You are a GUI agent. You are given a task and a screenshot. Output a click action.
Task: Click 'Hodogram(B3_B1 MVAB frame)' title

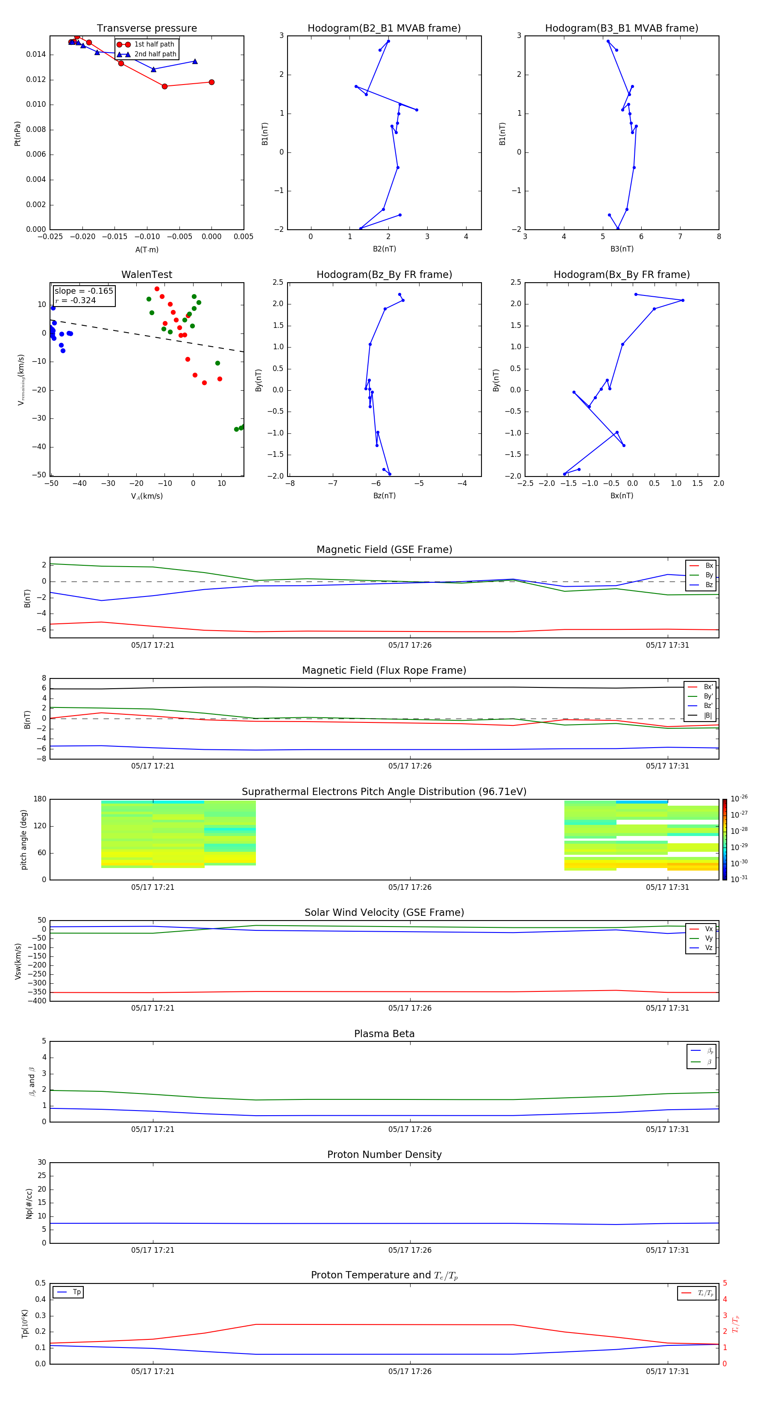(x=622, y=29)
